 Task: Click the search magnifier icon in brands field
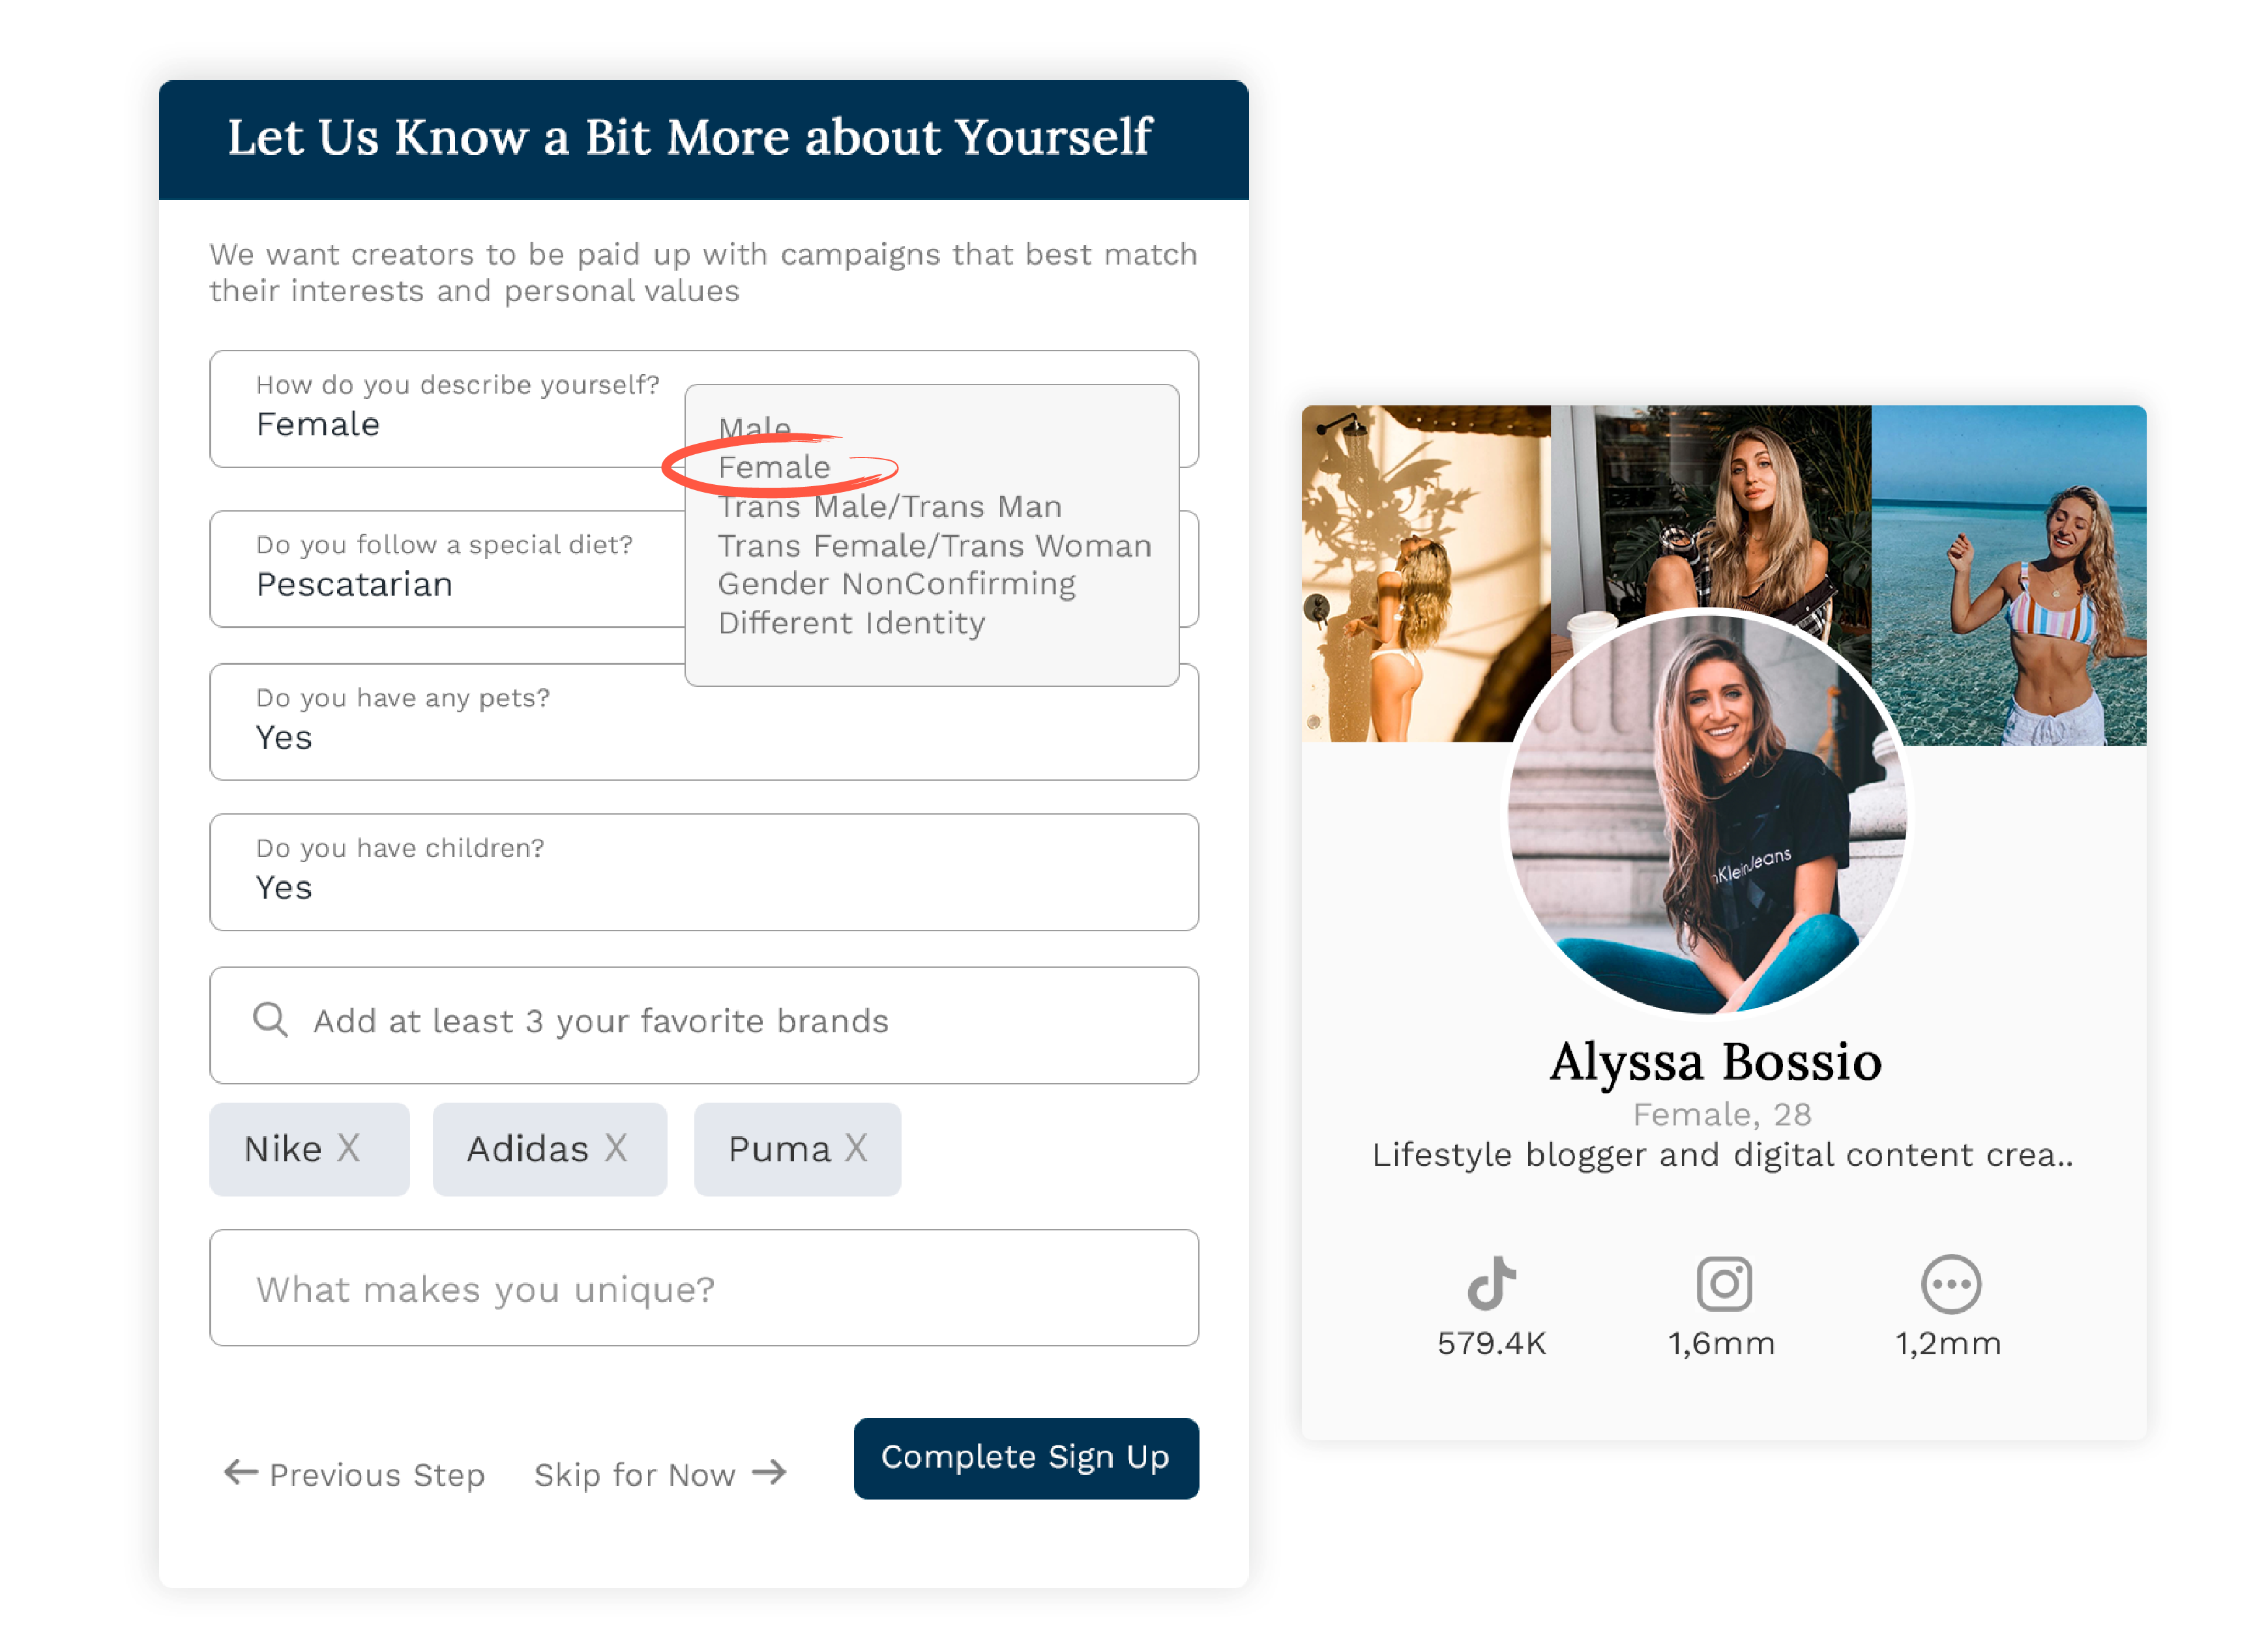pos(270,1019)
